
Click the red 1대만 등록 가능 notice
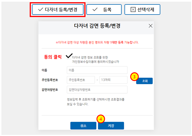pyautogui.click(x=97, y=42)
